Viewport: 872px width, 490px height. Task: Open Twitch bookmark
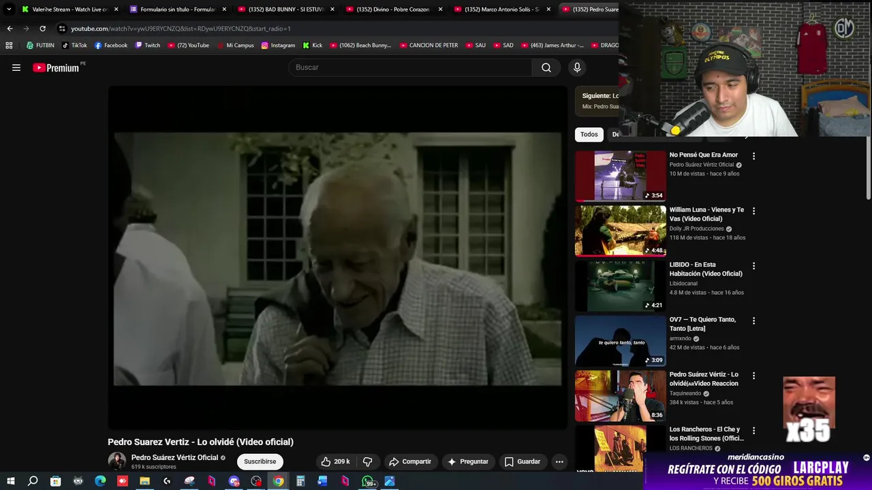pos(147,46)
